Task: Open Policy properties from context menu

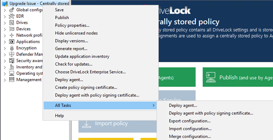Action: (100, 25)
